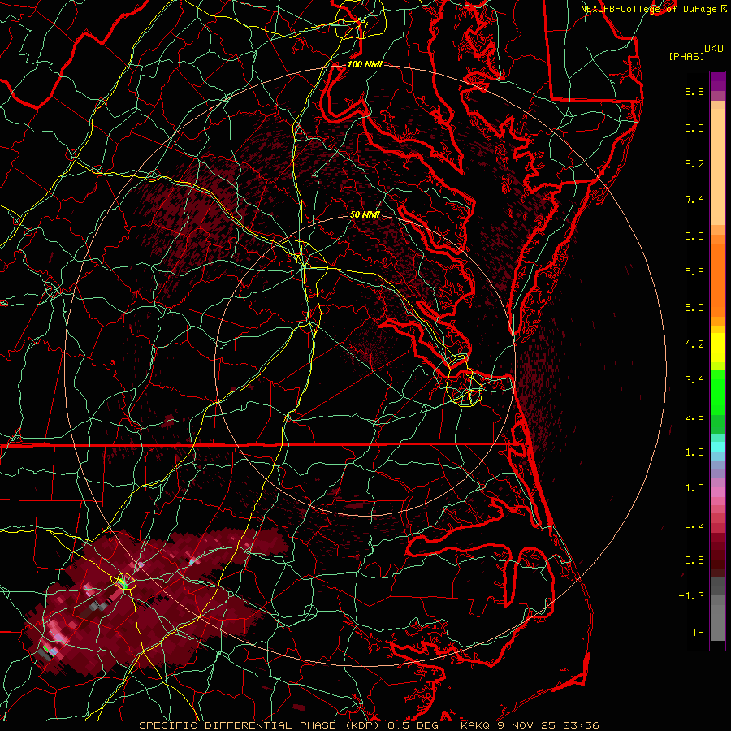Click the -1.3 value on the color scale
The image size is (731, 731).
(x=691, y=596)
